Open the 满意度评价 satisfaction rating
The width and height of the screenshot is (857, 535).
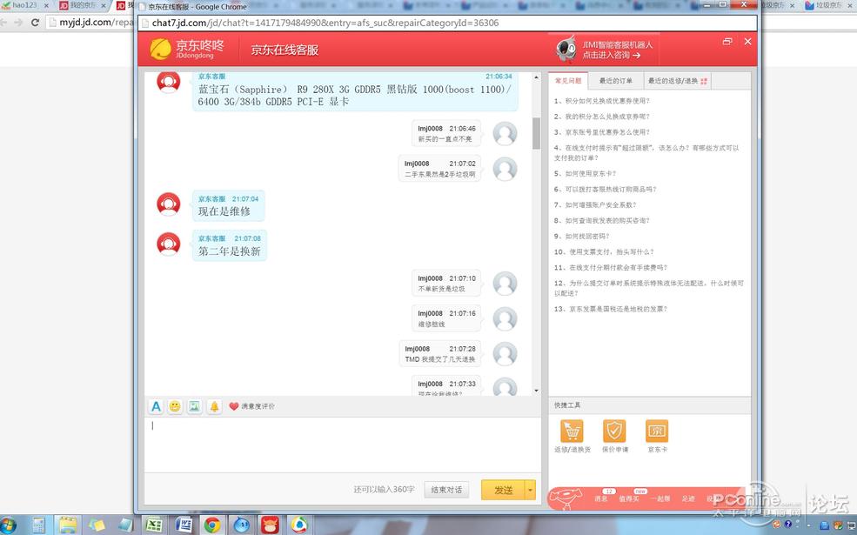click(x=251, y=406)
